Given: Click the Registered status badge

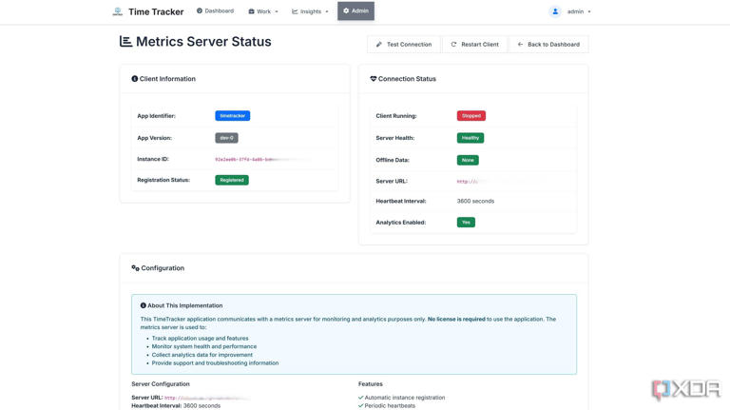Looking at the screenshot, I should tap(232, 180).
